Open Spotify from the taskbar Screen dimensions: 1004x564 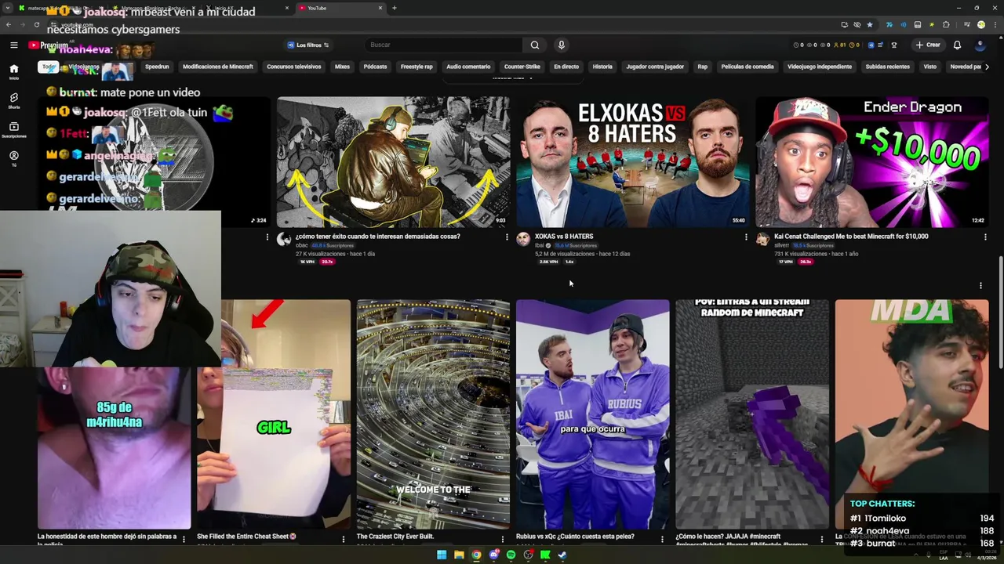point(511,555)
